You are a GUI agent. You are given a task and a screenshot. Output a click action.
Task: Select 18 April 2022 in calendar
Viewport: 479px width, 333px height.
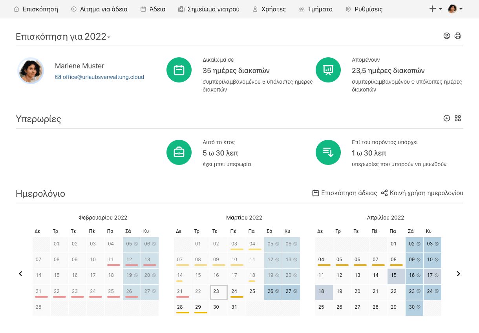coord(324,292)
